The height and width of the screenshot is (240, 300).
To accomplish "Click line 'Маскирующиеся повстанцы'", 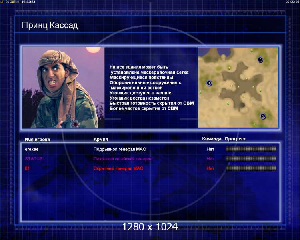I will (141, 78).
